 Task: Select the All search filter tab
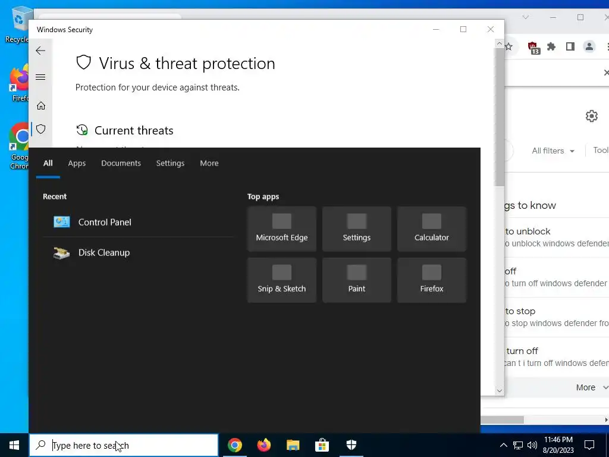(x=48, y=163)
